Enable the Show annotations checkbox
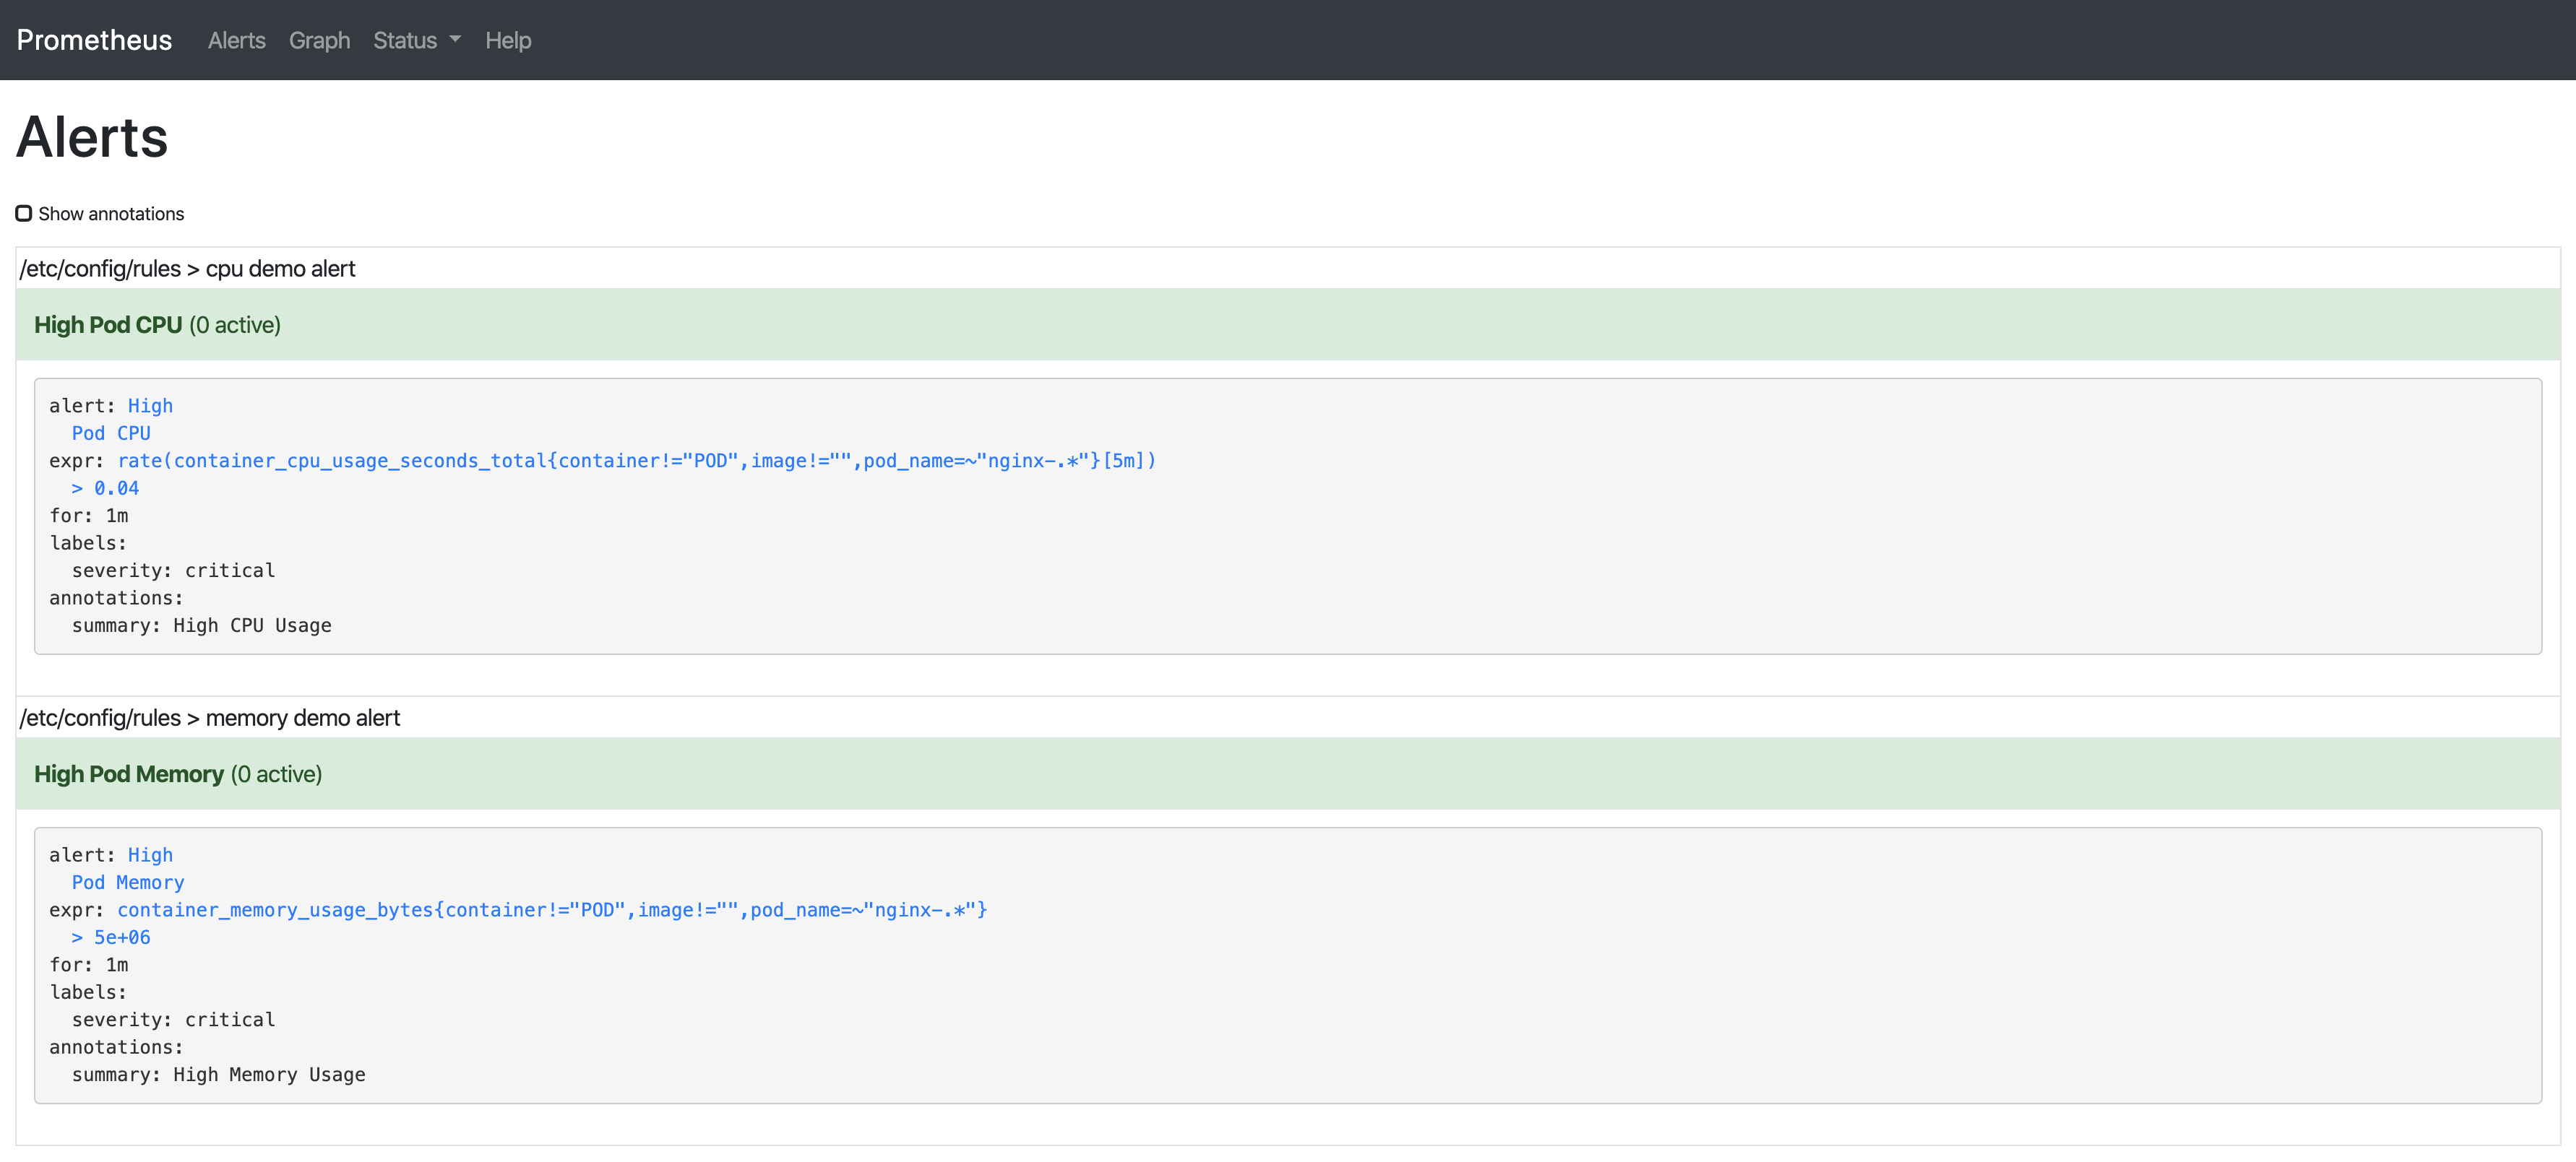 coord(24,213)
